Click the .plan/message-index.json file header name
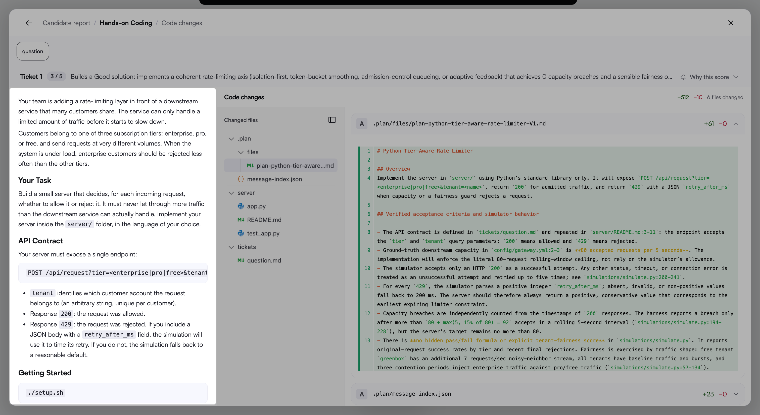Screen dimensions: 760x415 click(412, 394)
